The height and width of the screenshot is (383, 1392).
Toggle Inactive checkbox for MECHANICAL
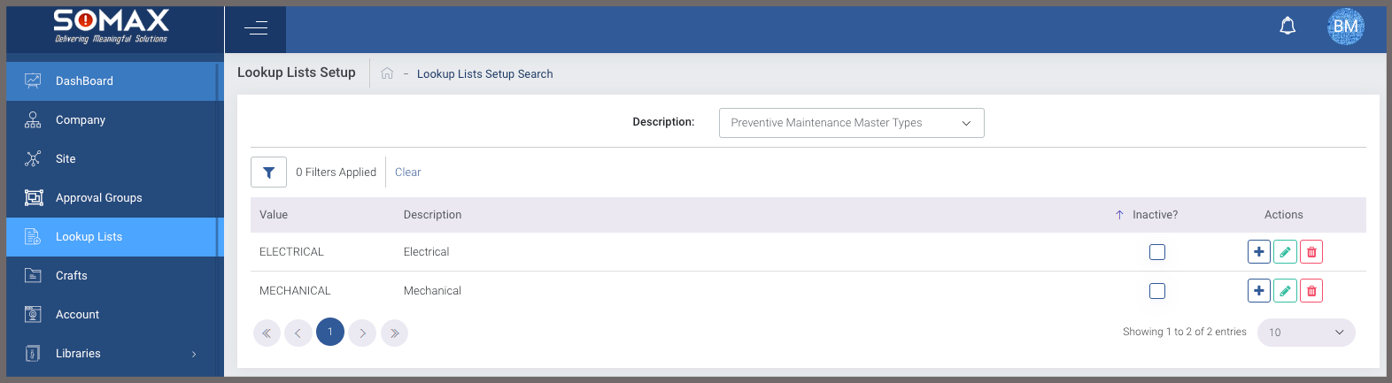[x=1156, y=291]
